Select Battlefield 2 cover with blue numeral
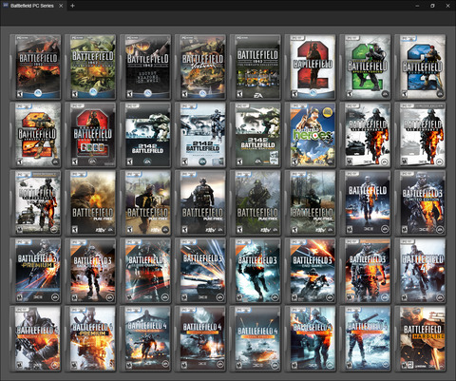This screenshot has width=456, height=381. (x=421, y=67)
